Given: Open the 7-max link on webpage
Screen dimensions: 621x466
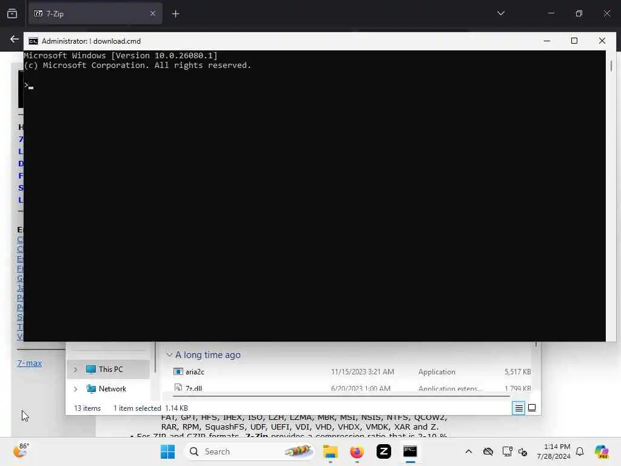Looking at the screenshot, I should [x=29, y=363].
